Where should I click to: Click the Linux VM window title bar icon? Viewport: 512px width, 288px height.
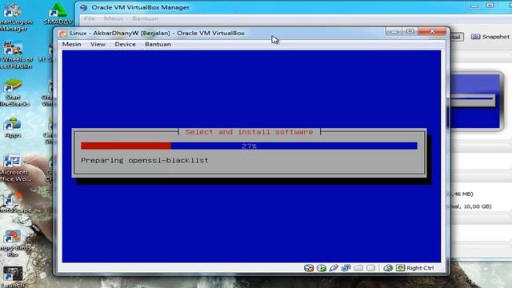pyautogui.click(x=63, y=34)
